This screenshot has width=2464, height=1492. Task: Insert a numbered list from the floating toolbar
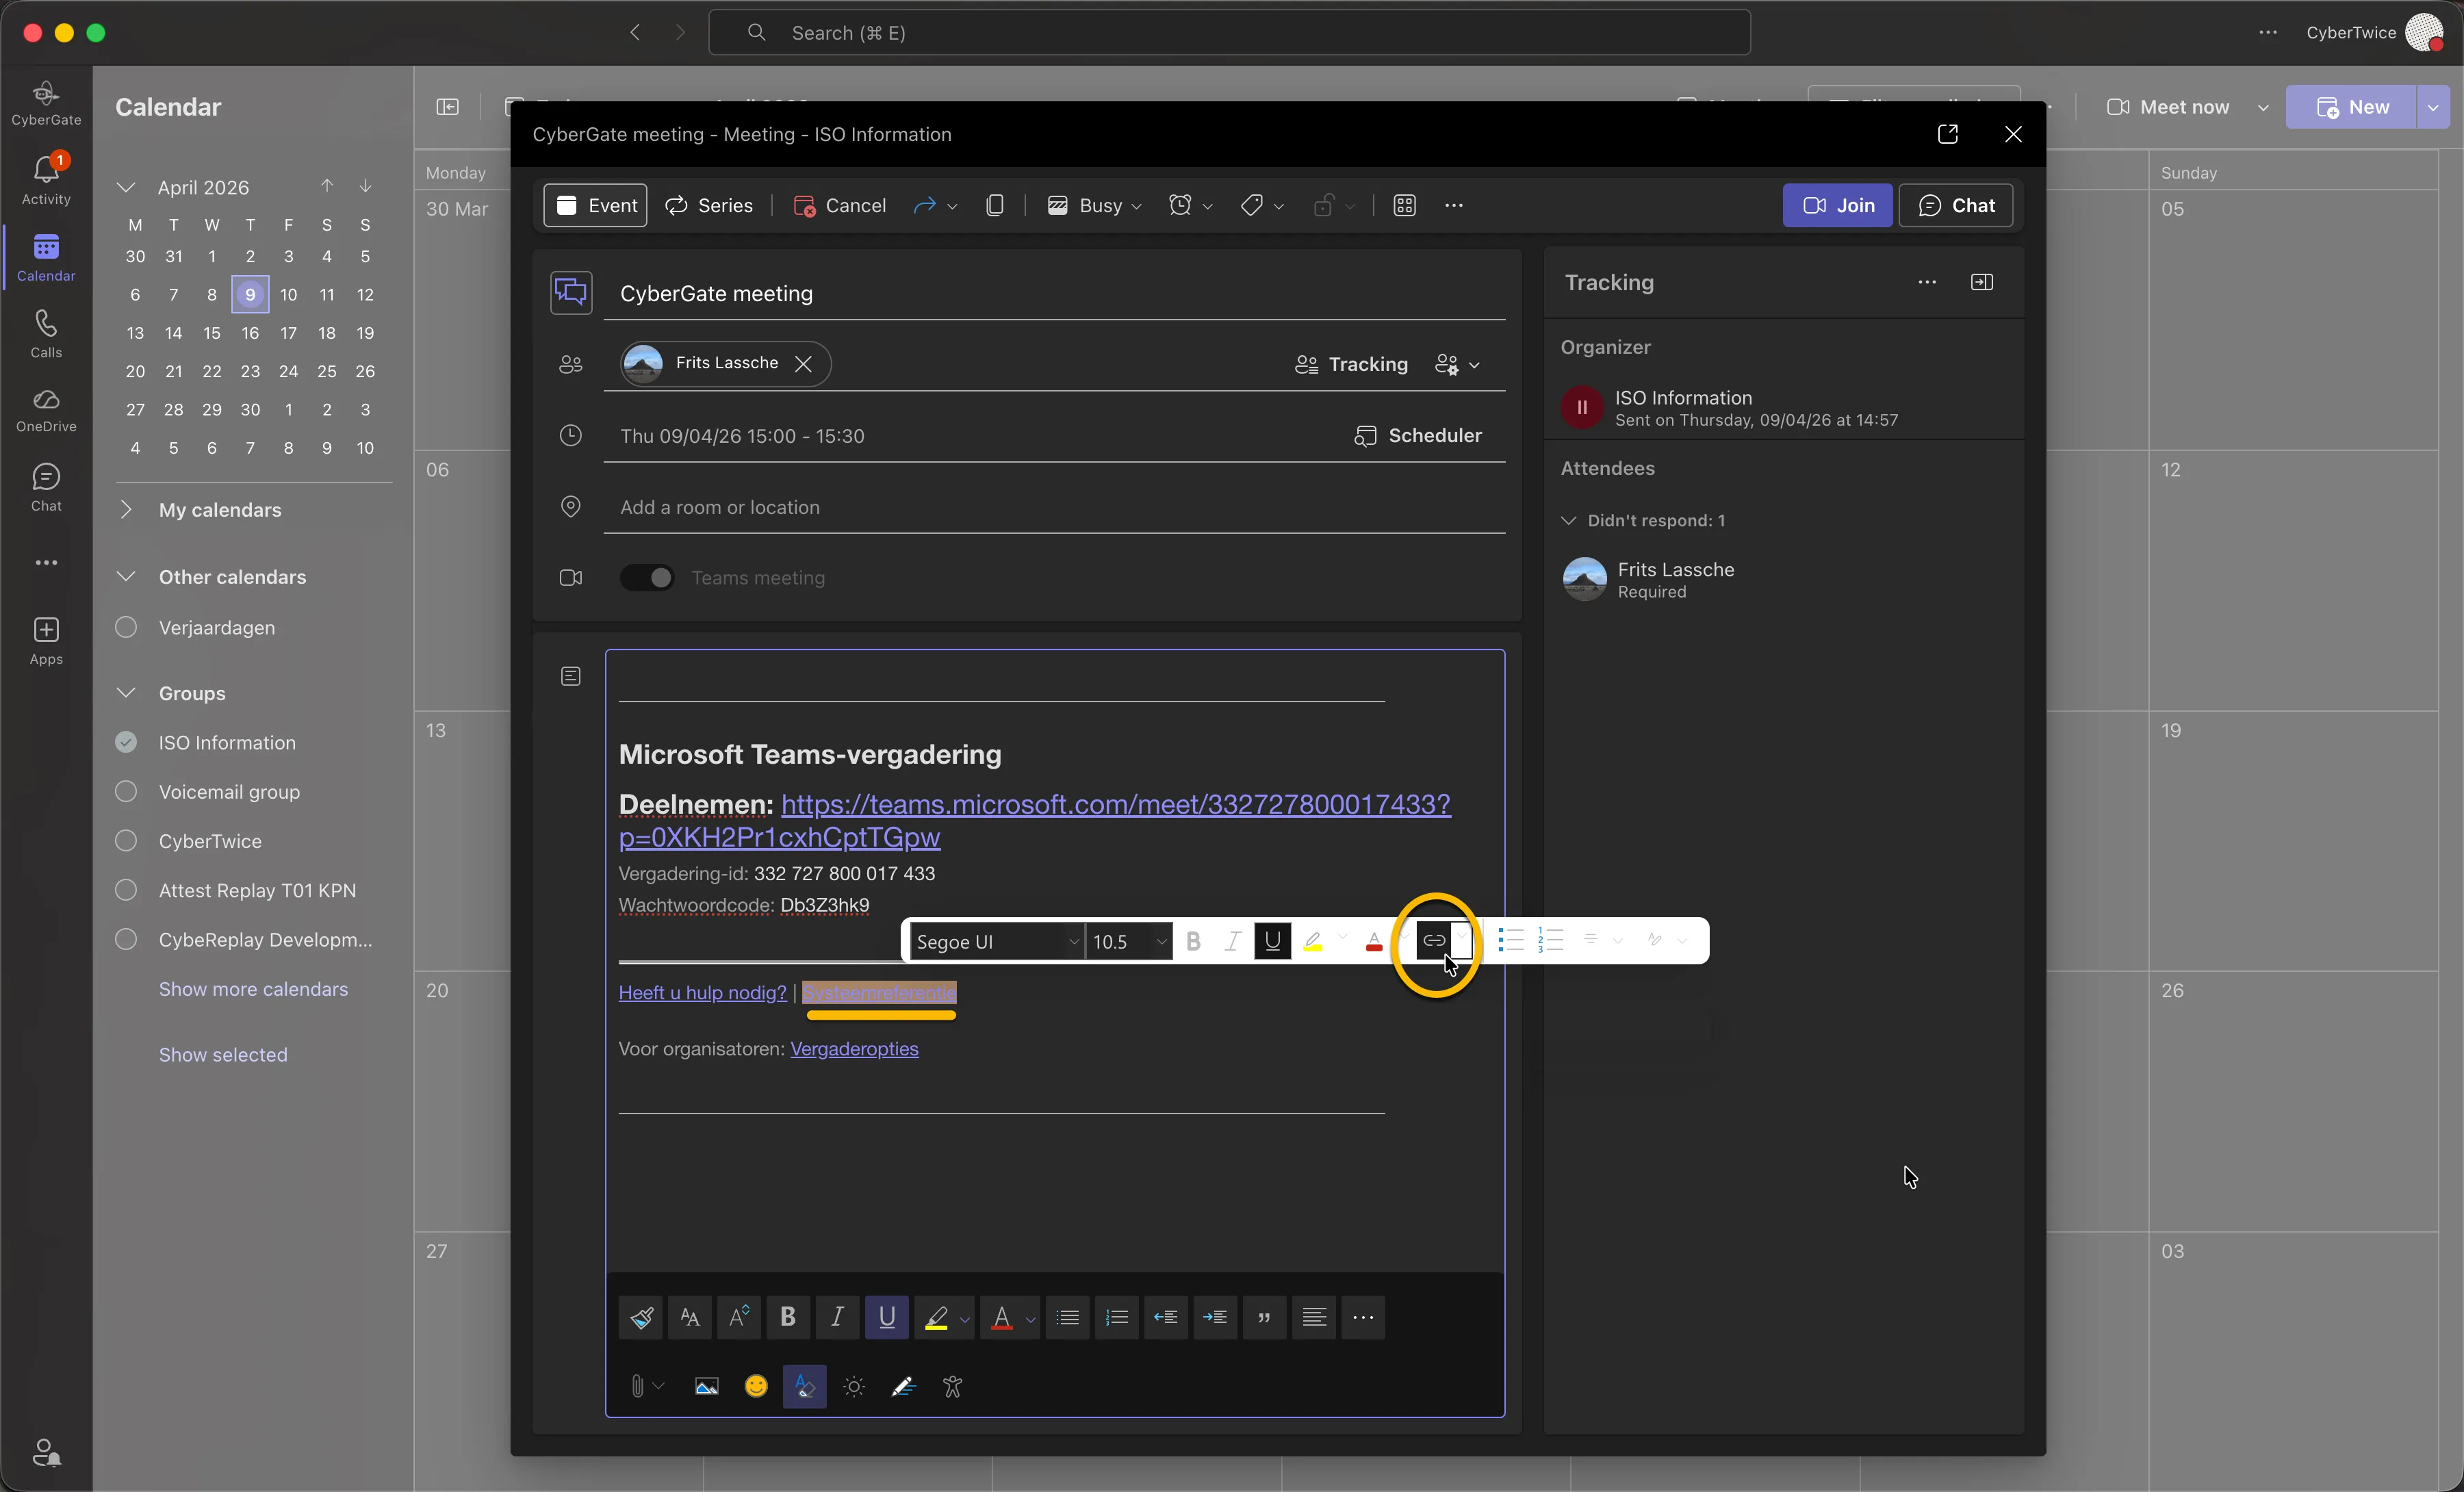pyautogui.click(x=1551, y=940)
